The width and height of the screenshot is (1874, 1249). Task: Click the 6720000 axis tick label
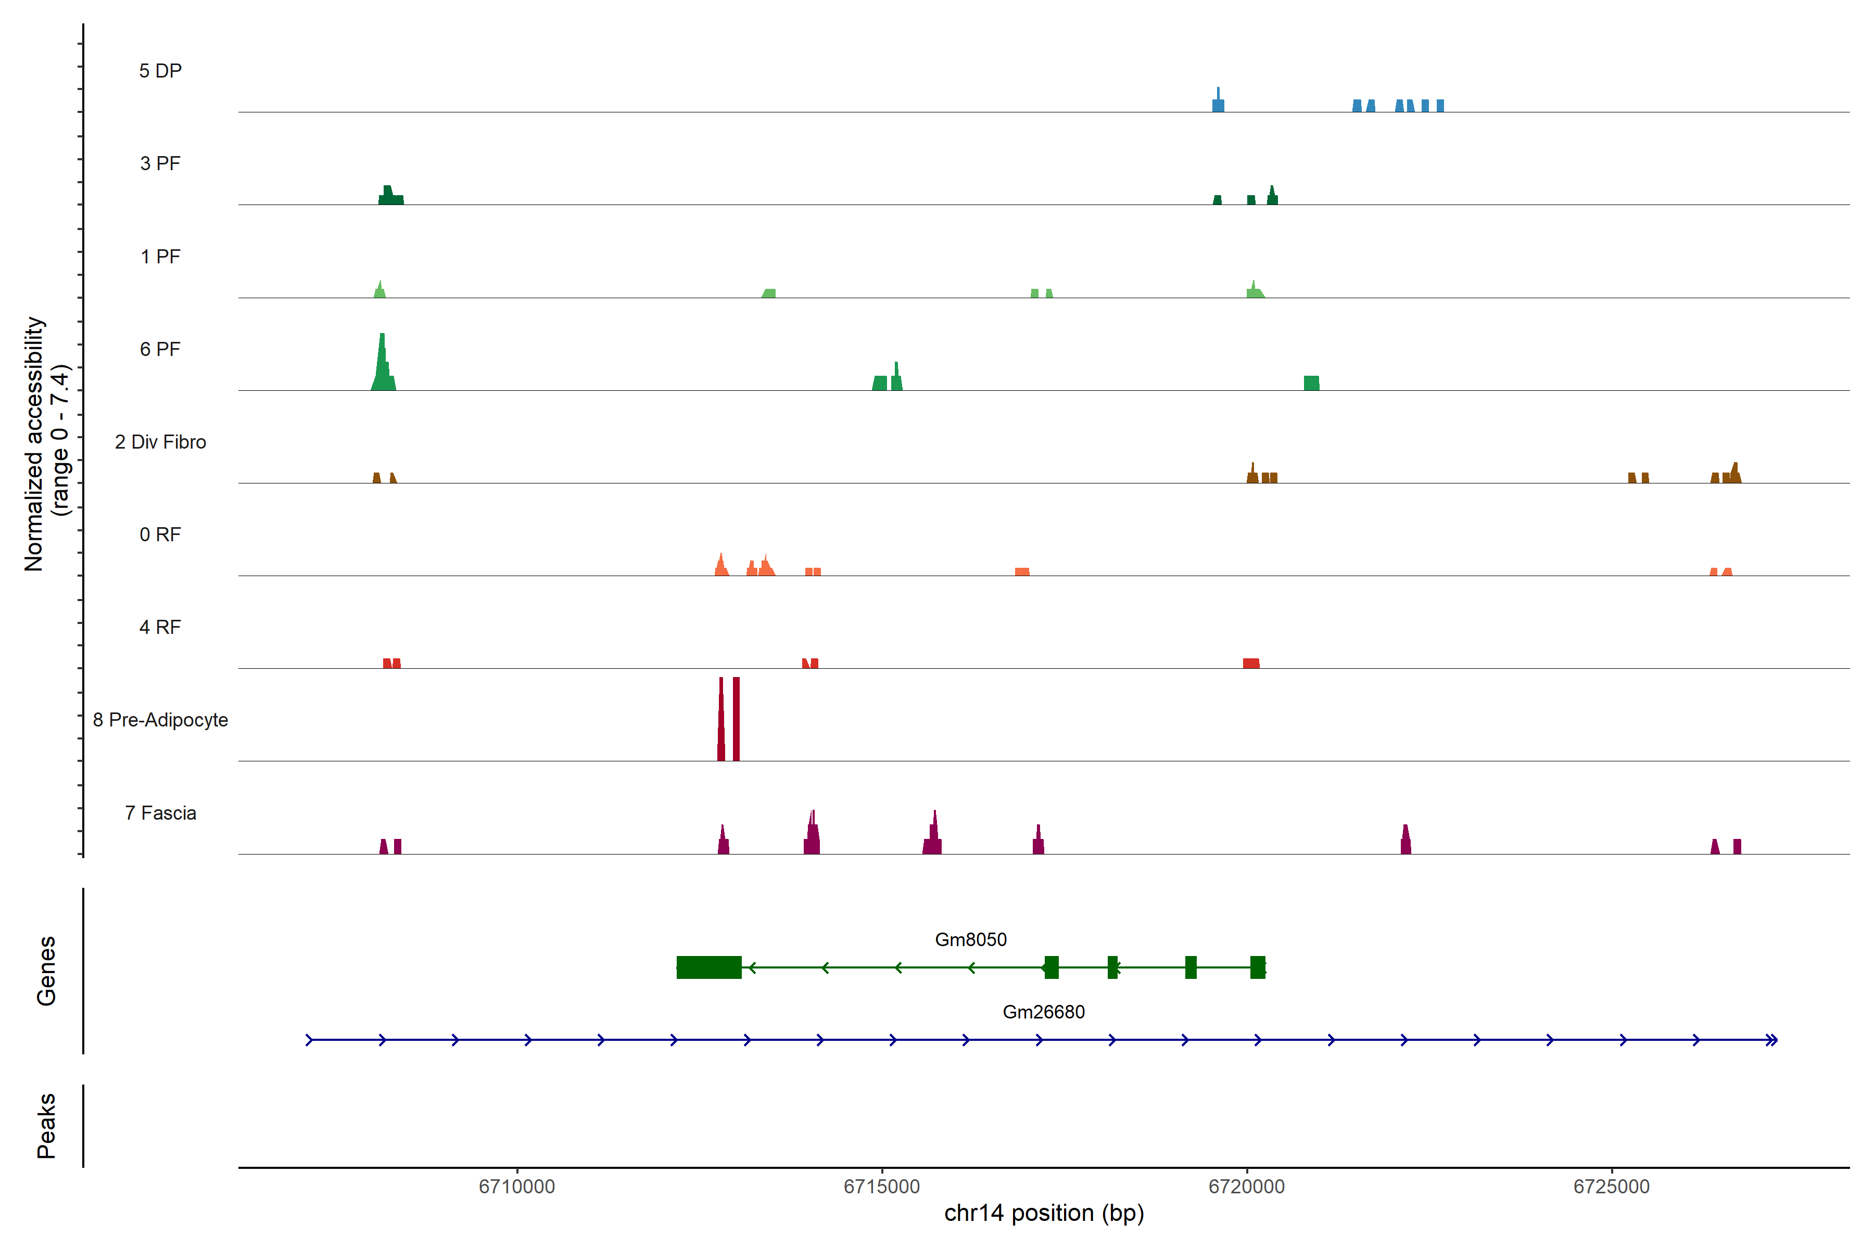pos(1246,1187)
